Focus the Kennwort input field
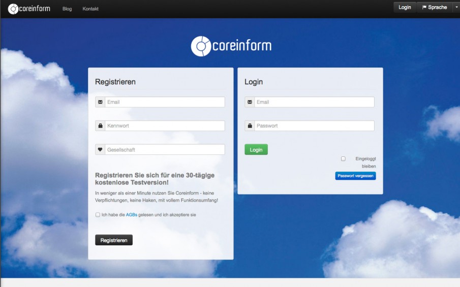460x287 pixels. click(x=165, y=126)
